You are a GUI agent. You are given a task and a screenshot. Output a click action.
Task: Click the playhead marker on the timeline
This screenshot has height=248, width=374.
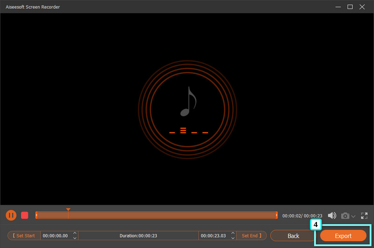pyautogui.click(x=68, y=210)
